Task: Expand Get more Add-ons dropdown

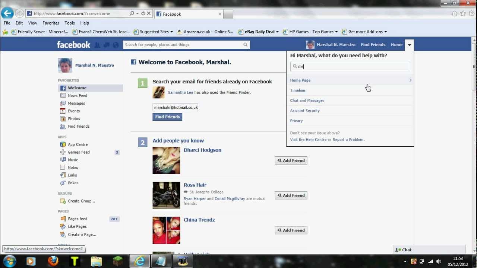Action: (385, 32)
